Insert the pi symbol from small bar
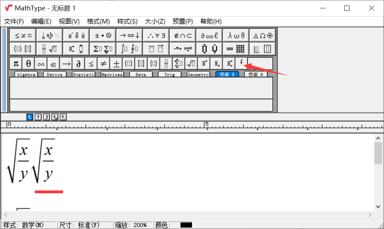 (x=16, y=64)
